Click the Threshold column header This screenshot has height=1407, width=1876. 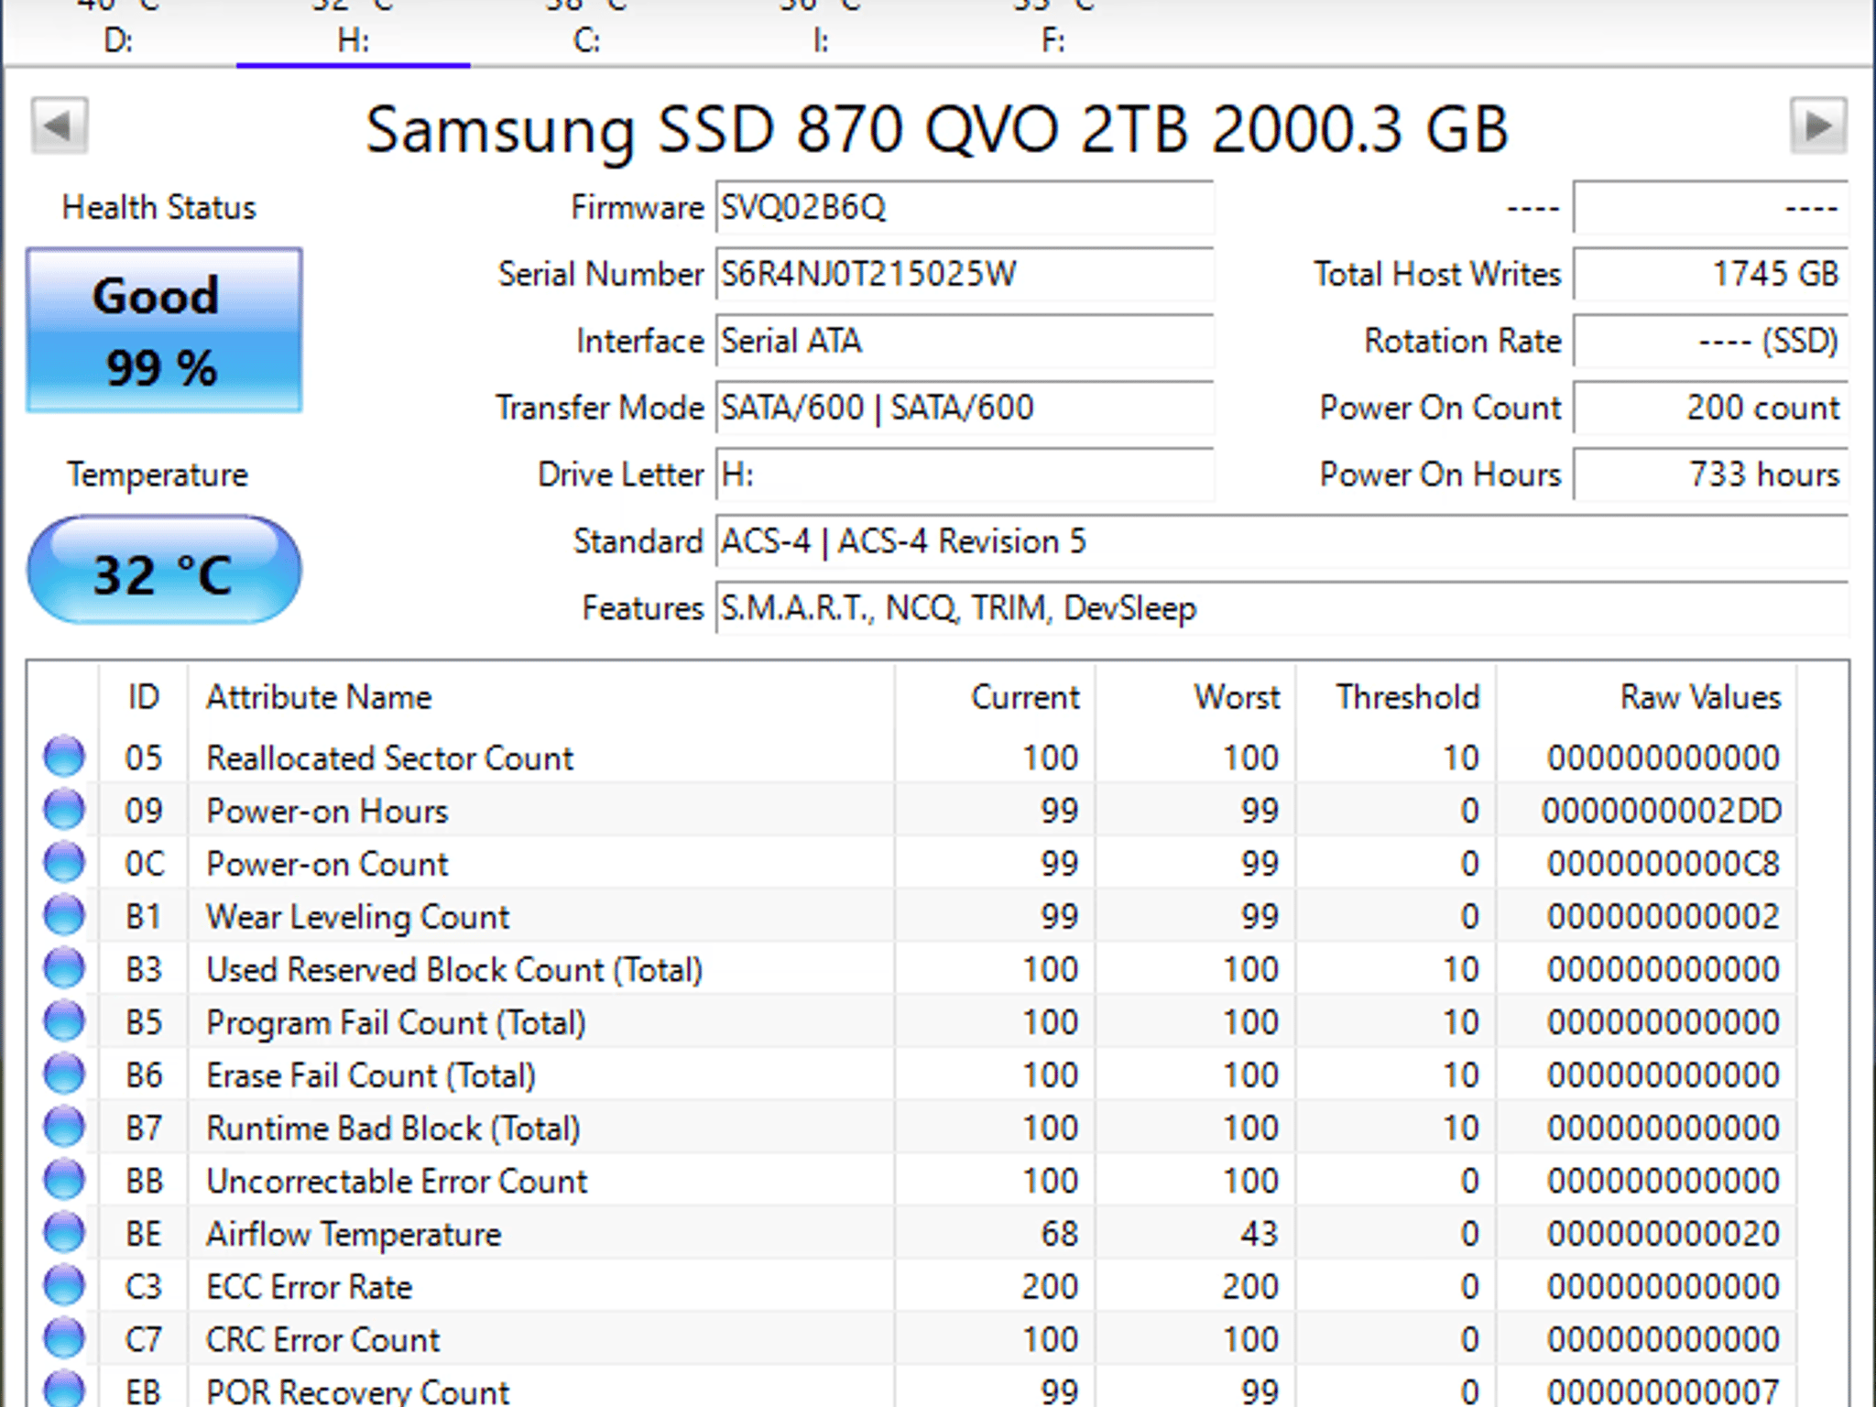click(1396, 697)
